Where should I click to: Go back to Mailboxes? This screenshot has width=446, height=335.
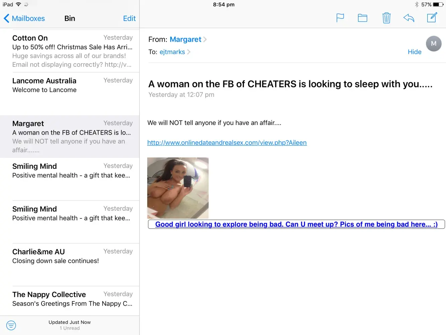point(24,18)
